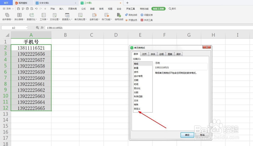Click cell A1 containing 手机号

pos(31,42)
